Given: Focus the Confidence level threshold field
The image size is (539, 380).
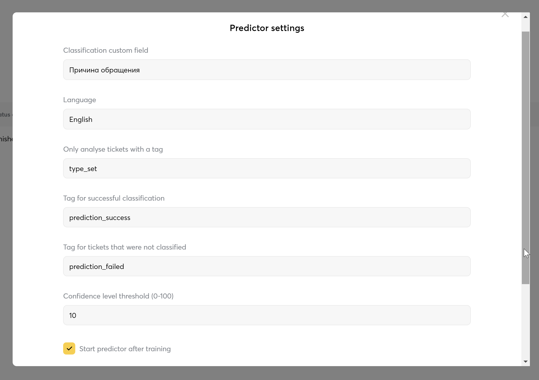Looking at the screenshot, I should point(267,315).
